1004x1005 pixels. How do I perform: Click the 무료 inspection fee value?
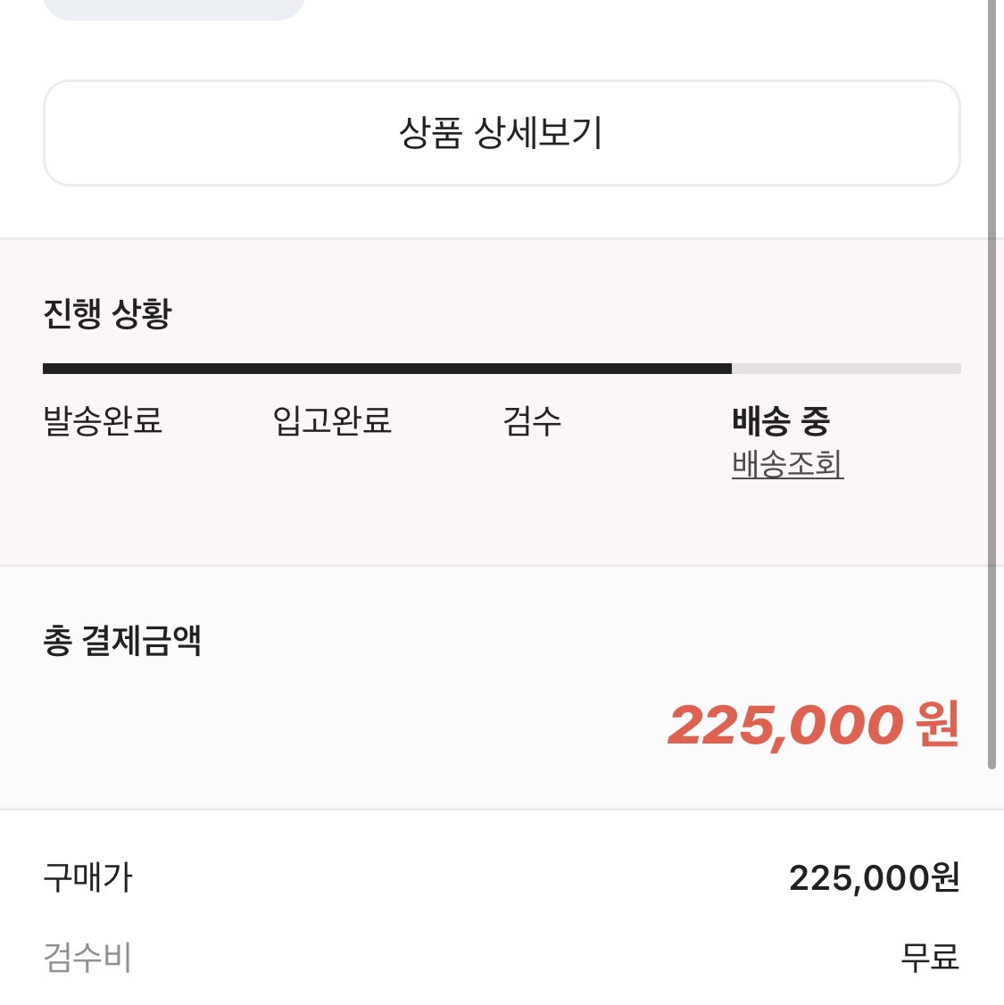tap(930, 957)
